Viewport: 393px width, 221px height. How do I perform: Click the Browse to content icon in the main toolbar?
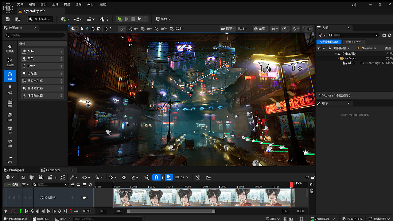(x=18, y=19)
